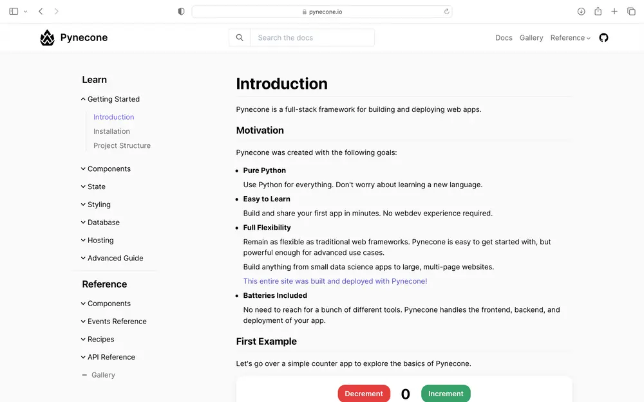The height and width of the screenshot is (402, 644).
Task: Click the Pynecone logo icon
Action: pyautogui.click(x=46, y=37)
